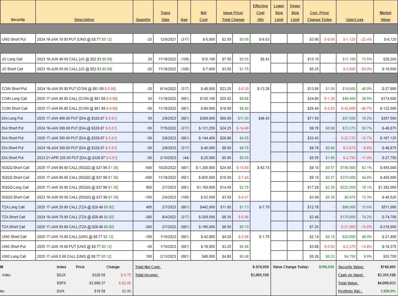
Task: Click the Upper Stop Limit header
Action: 295,13
